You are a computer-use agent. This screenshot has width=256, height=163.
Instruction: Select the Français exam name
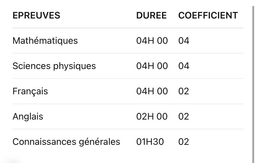pyautogui.click(x=30, y=91)
